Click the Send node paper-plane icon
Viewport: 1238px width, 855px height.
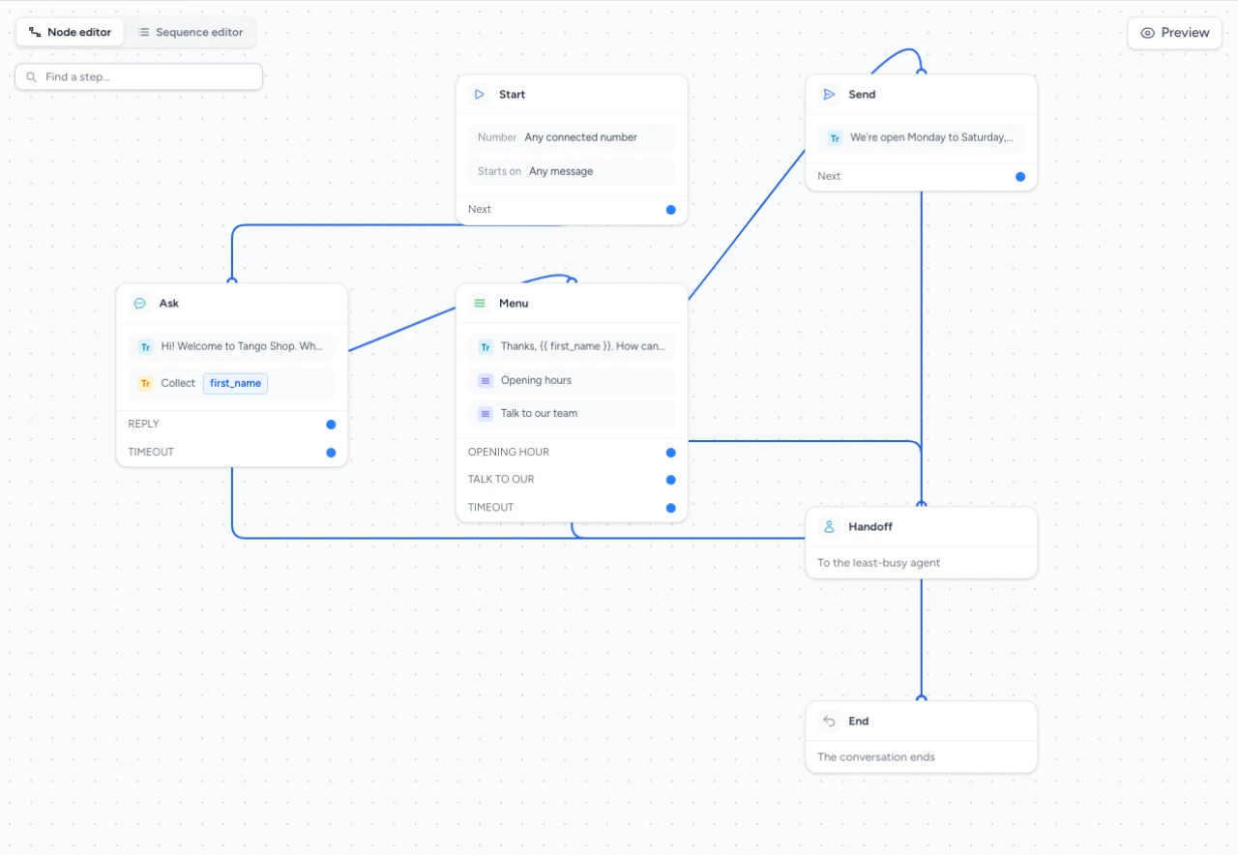[829, 95]
